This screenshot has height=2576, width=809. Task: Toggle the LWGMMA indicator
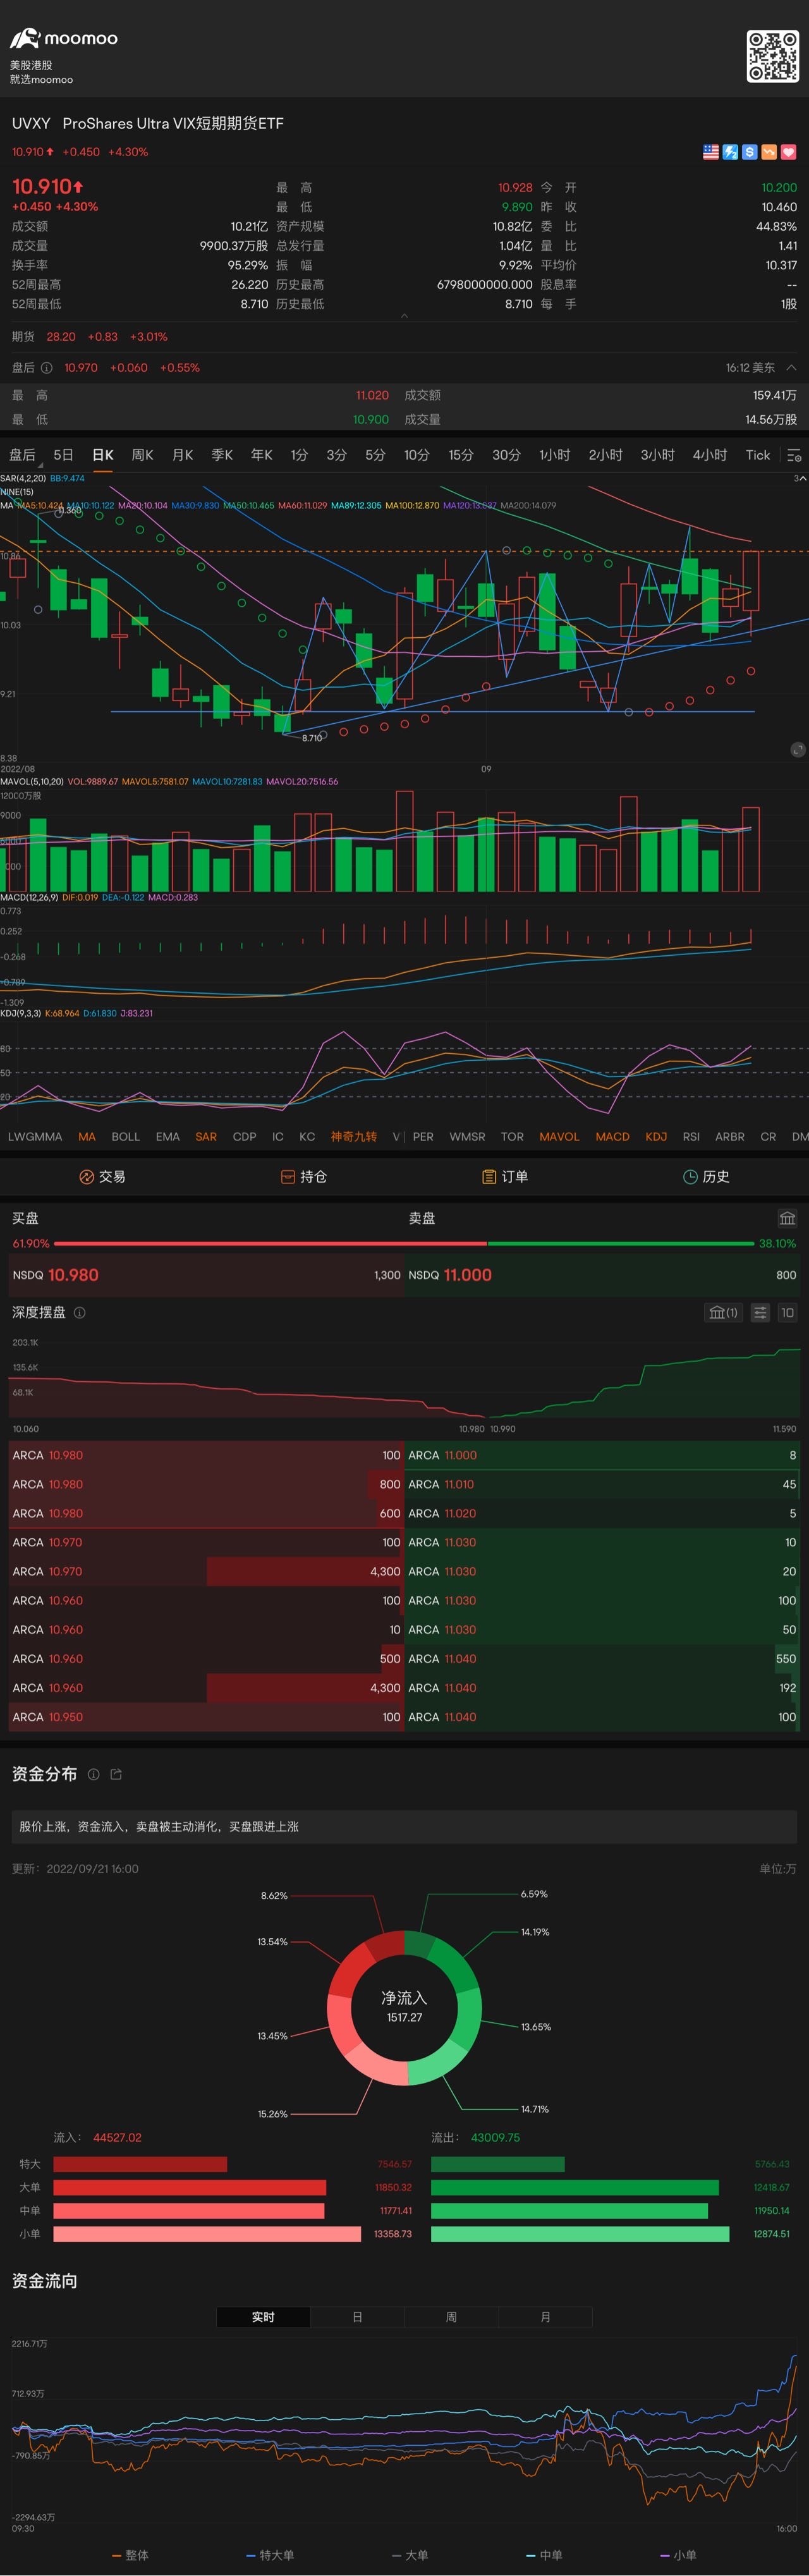click(35, 1137)
